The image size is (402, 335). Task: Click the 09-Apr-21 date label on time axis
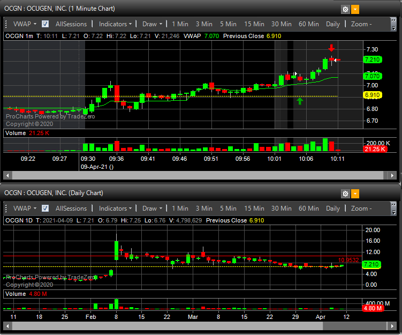pos(97,167)
